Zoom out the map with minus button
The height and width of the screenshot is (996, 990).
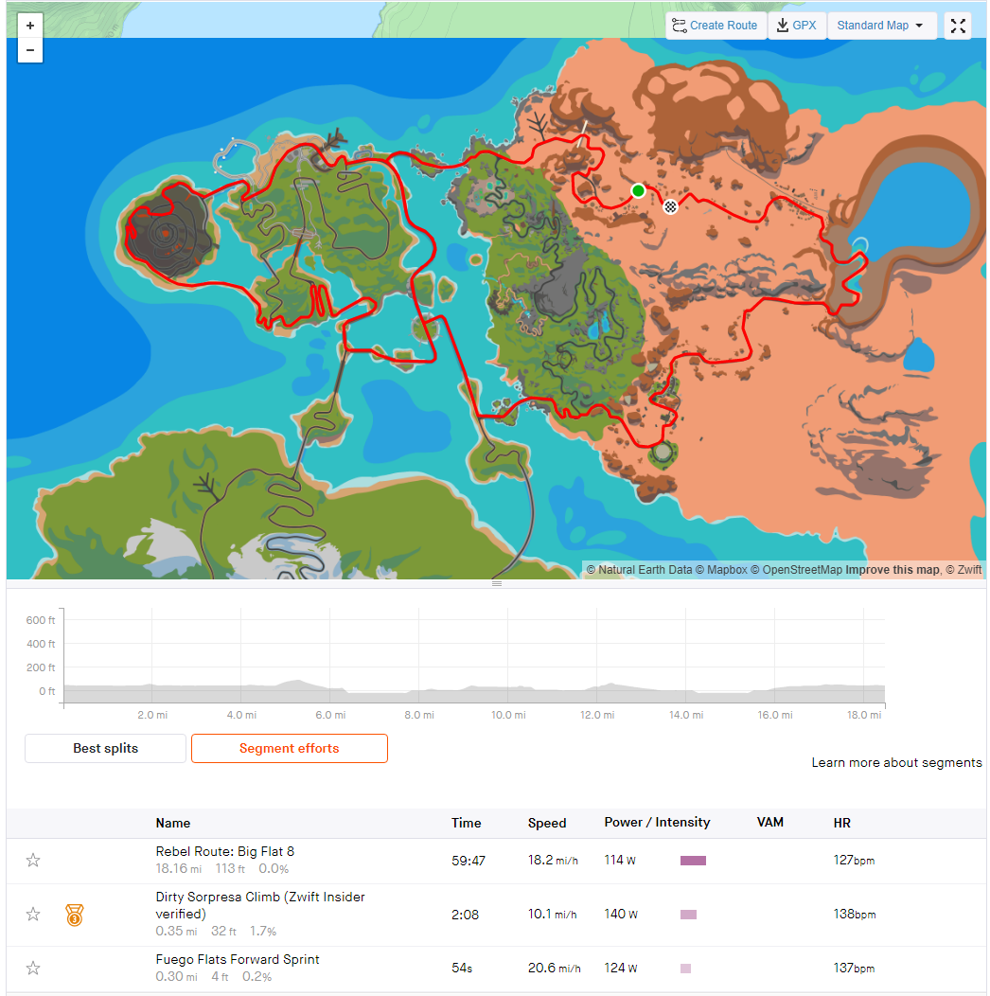30,50
